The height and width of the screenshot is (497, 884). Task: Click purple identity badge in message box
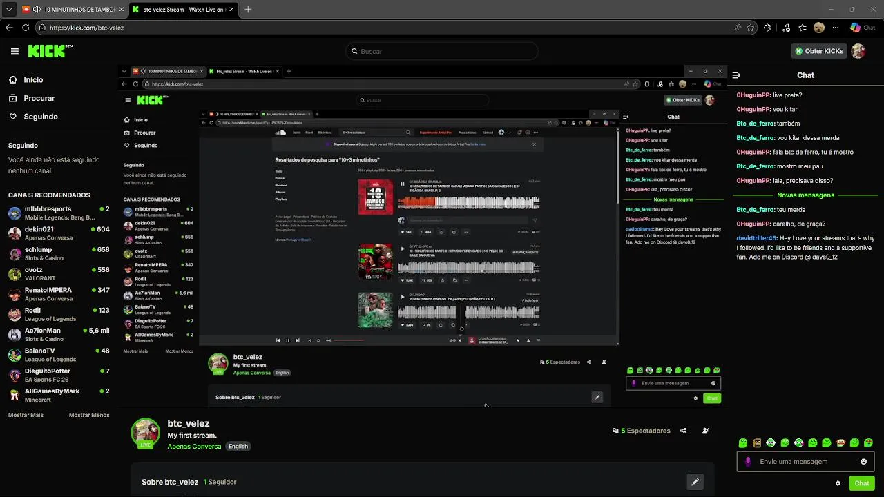click(x=748, y=462)
